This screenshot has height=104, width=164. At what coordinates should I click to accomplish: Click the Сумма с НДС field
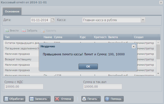[x=24, y=86]
